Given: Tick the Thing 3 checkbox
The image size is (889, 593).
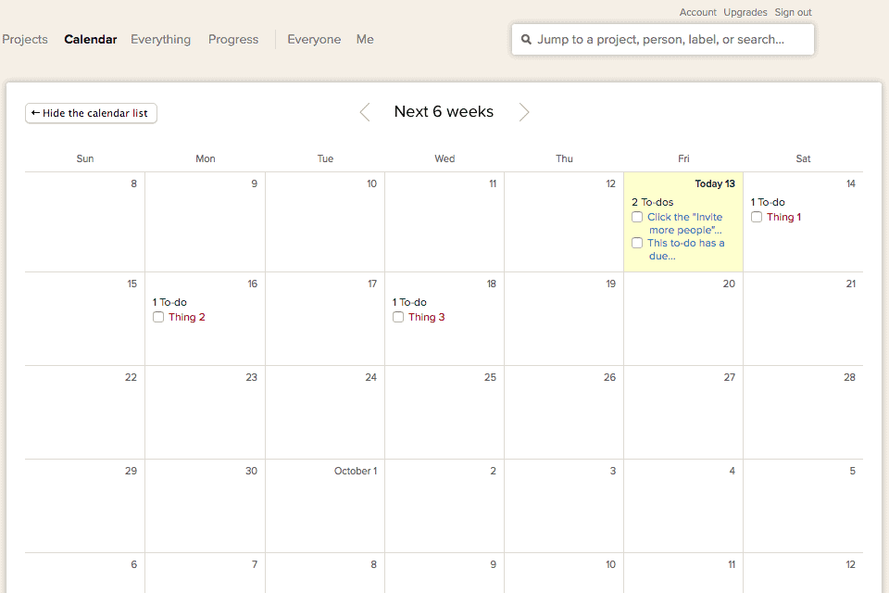Looking at the screenshot, I should pos(398,317).
